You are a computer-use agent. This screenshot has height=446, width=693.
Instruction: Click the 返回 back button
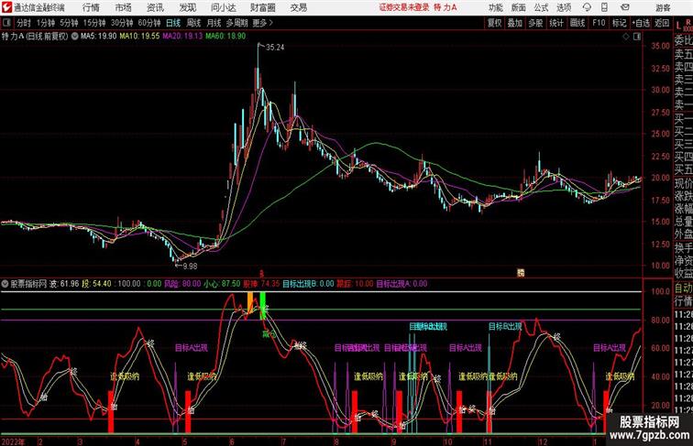click(x=662, y=23)
